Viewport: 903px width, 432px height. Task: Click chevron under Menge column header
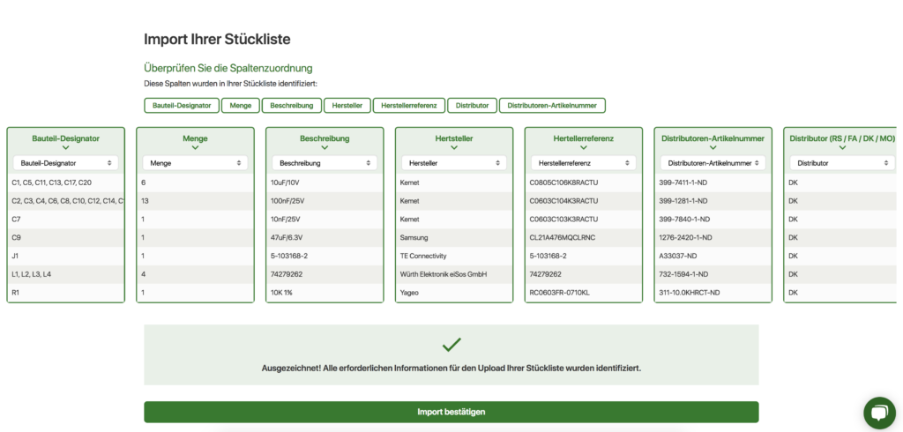[195, 148]
